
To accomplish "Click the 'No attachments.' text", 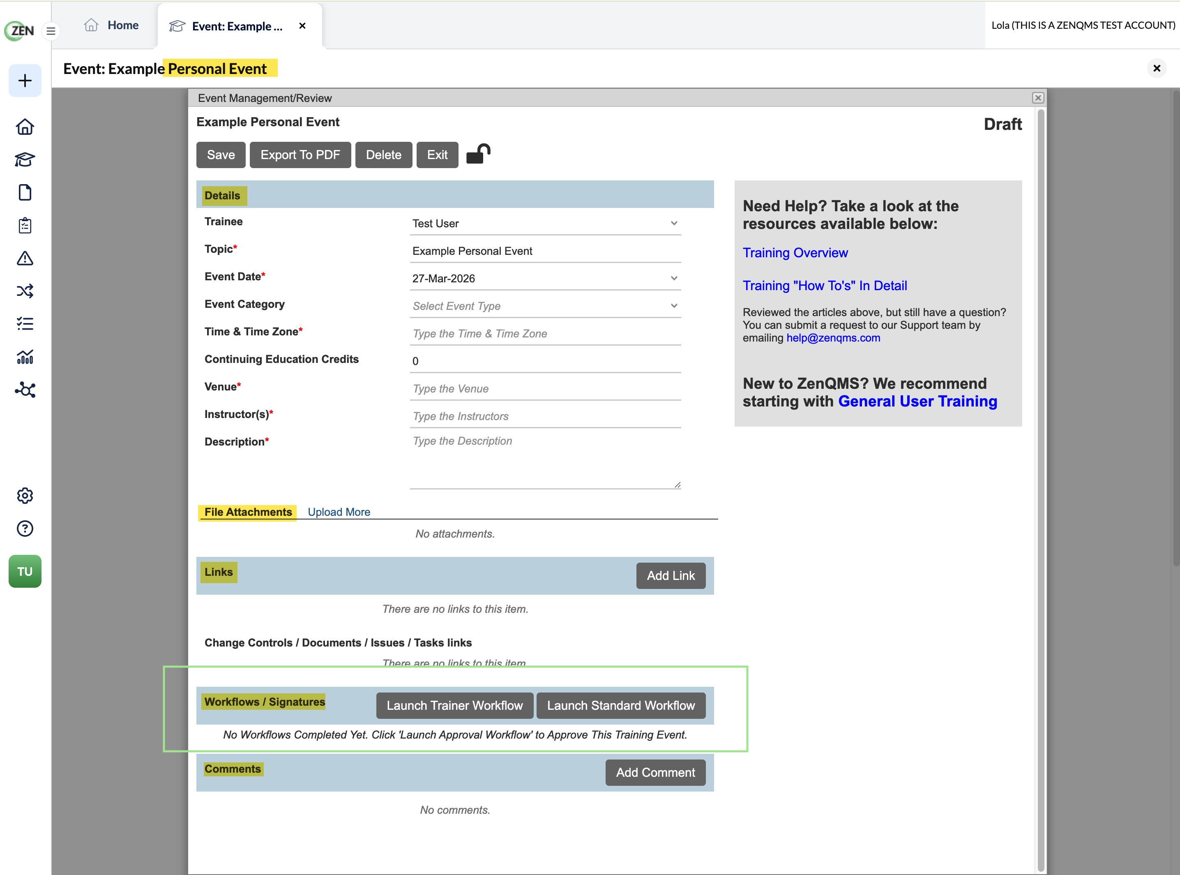I will (455, 534).
